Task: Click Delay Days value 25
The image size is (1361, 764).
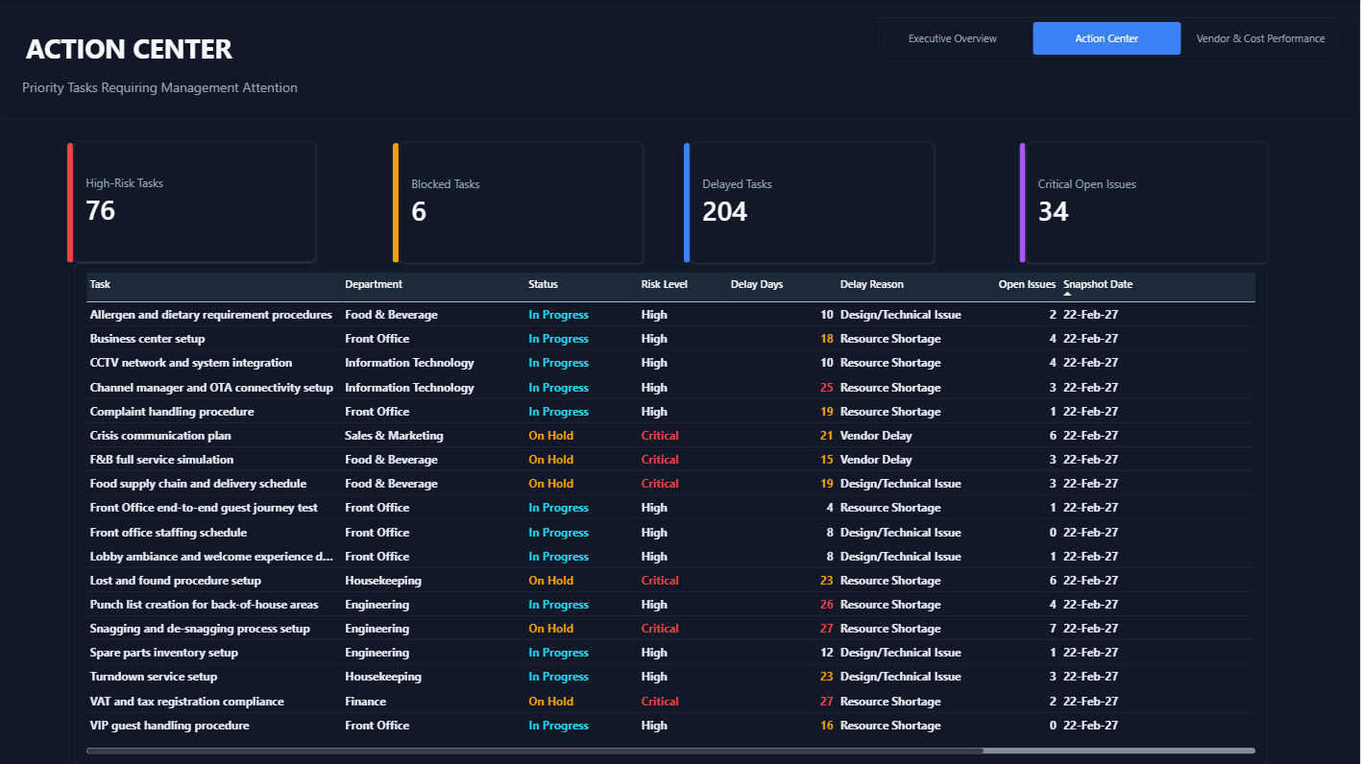Action: [x=827, y=388]
